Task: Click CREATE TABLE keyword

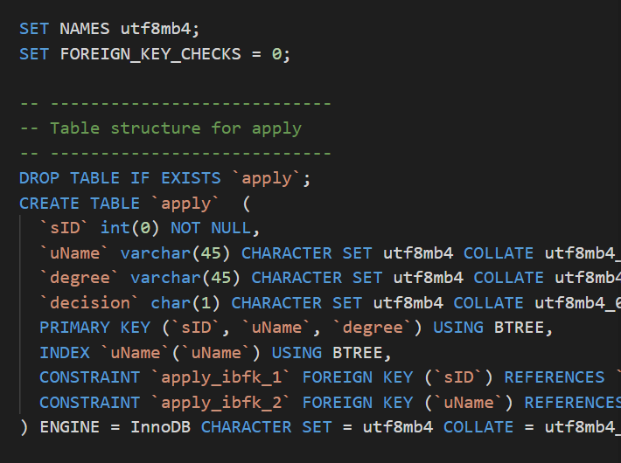Action: point(80,204)
